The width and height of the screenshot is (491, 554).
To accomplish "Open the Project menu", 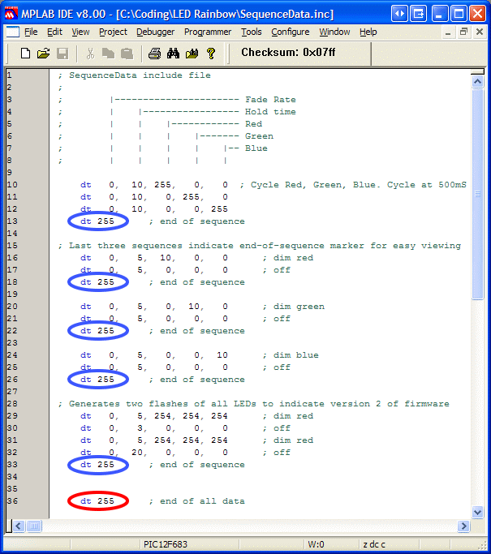I will [x=113, y=32].
